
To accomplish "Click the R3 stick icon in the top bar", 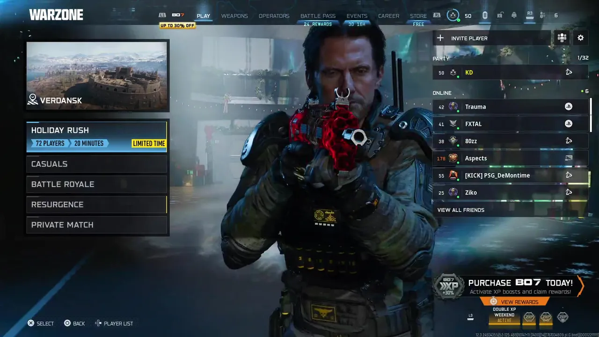I will [530, 15].
